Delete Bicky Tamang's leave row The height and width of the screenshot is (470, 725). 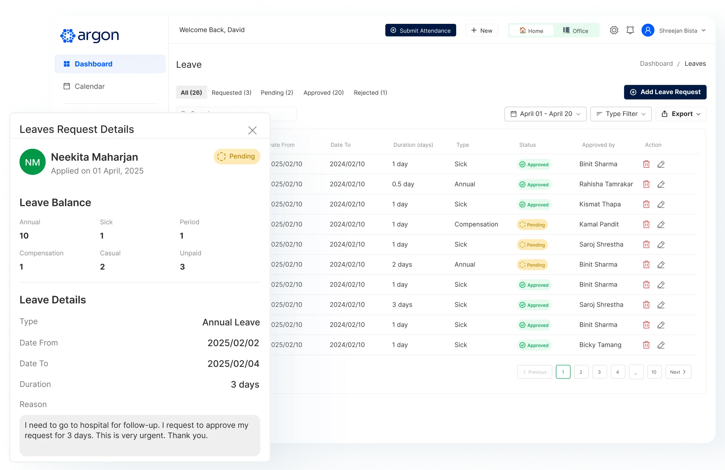pos(646,345)
